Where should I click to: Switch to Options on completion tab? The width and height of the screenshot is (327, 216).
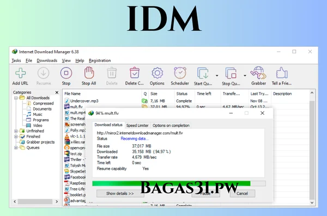[171, 125]
